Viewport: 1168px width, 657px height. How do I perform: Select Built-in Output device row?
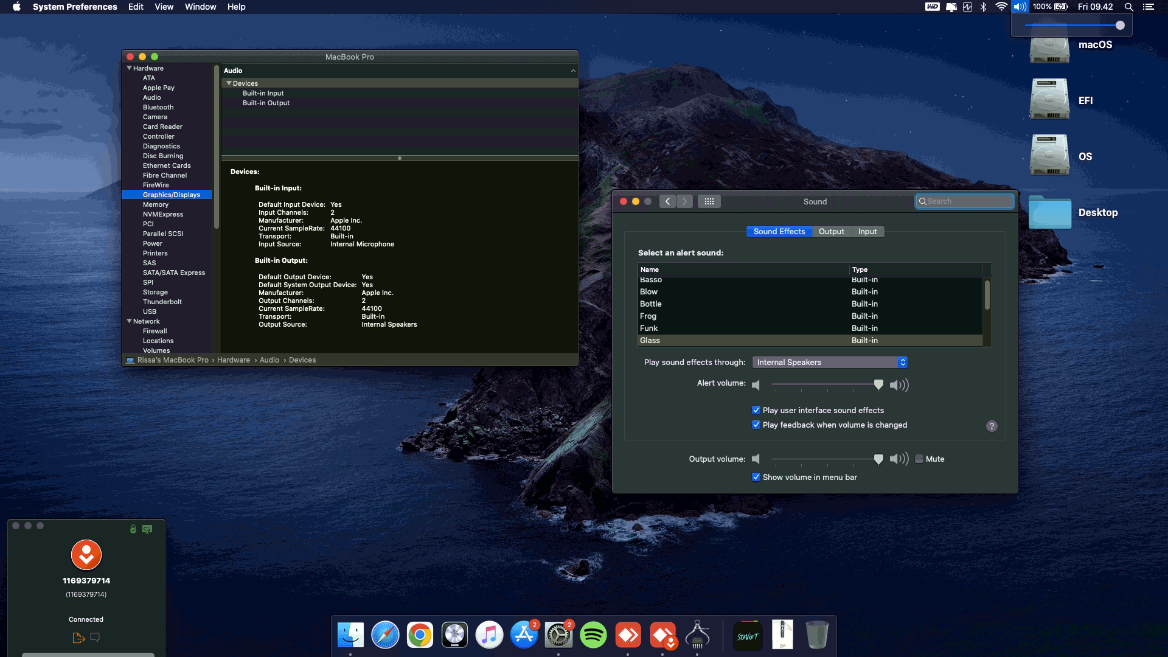[x=399, y=103]
